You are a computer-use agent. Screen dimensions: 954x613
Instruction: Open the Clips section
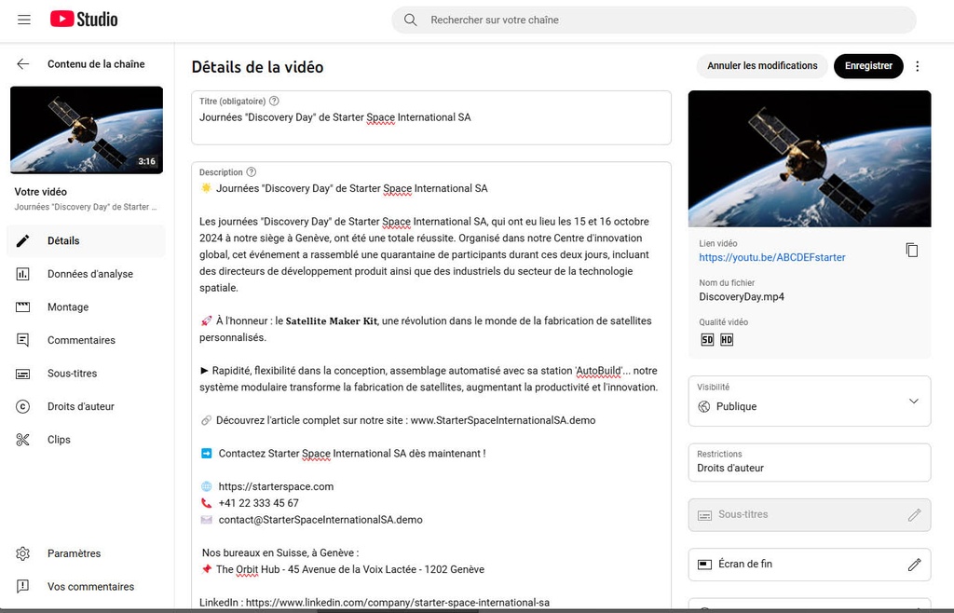[86, 440]
